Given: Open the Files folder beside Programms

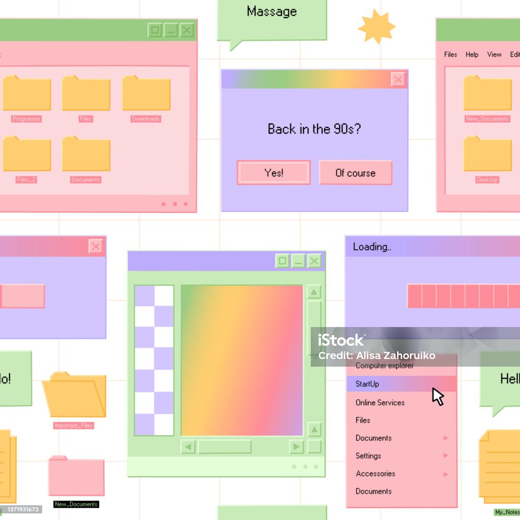Looking at the screenshot, I should [x=86, y=93].
